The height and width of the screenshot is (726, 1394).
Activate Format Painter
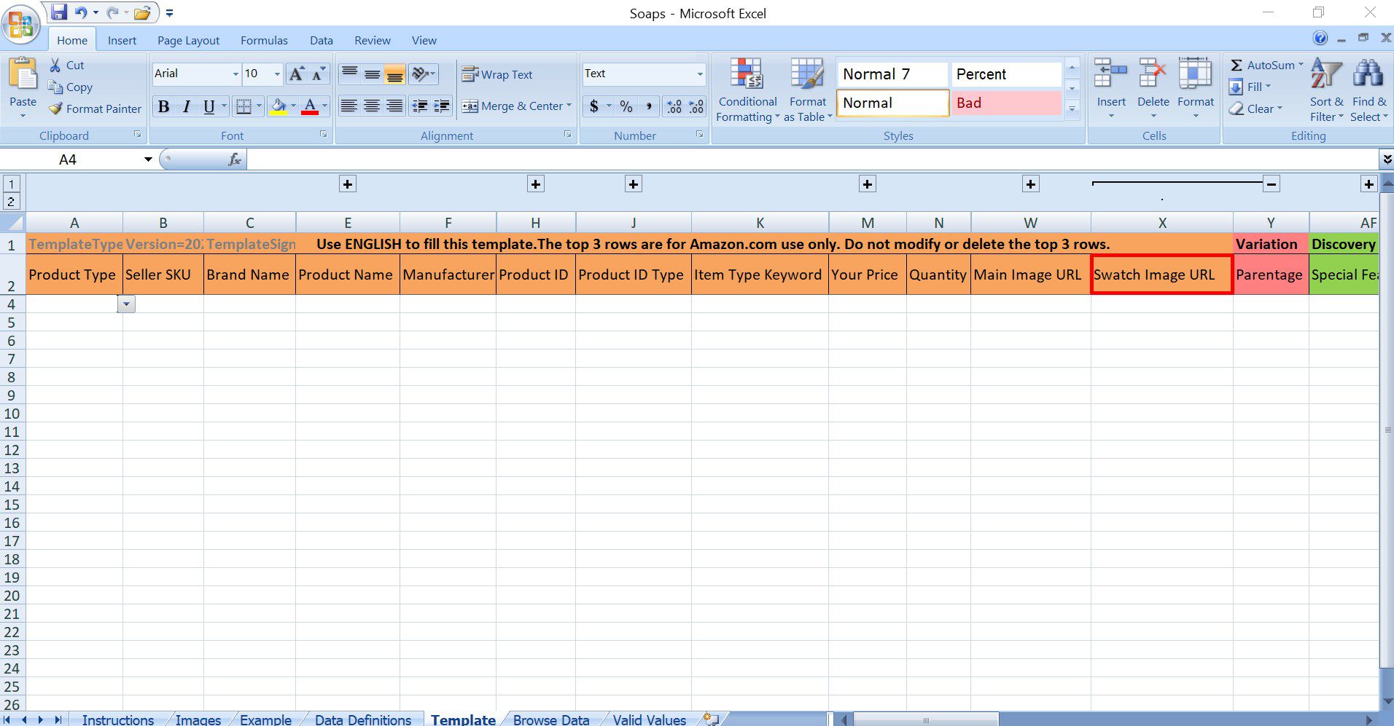(x=95, y=108)
